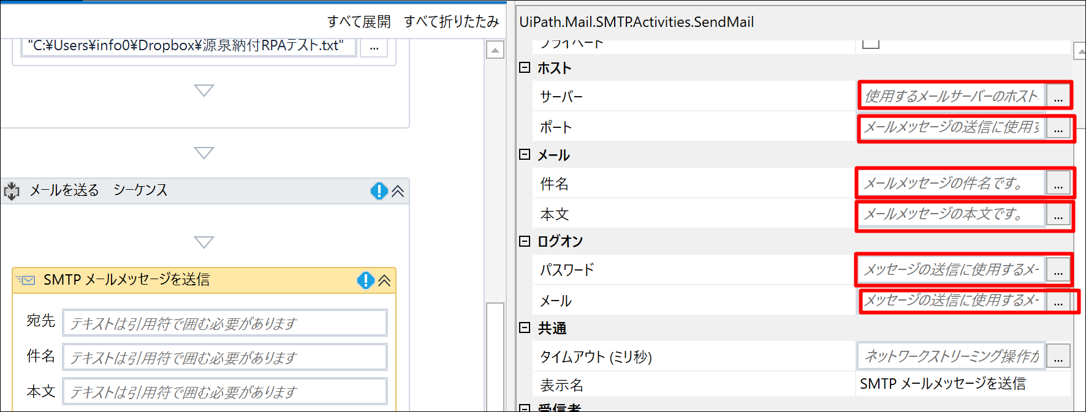Click the blue error icon on メールを送る シーケンス header
Image resolution: width=1086 pixels, height=412 pixels.
379,191
